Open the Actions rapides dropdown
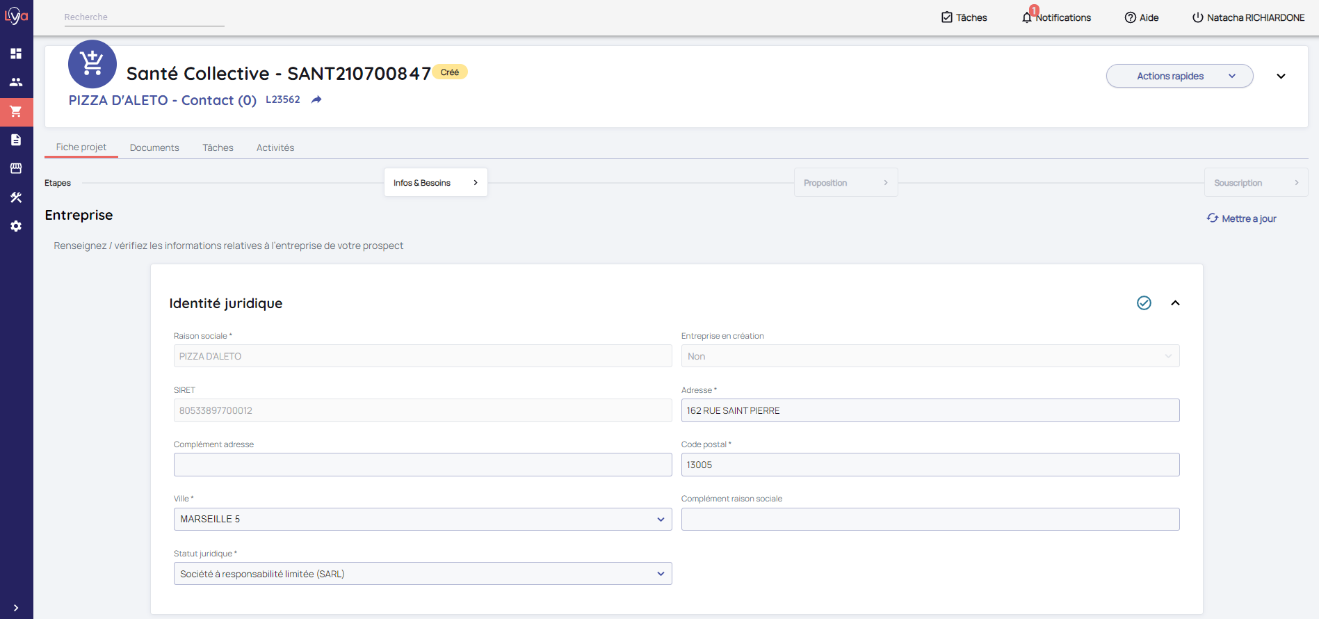This screenshot has width=1319, height=619. 1179,76
